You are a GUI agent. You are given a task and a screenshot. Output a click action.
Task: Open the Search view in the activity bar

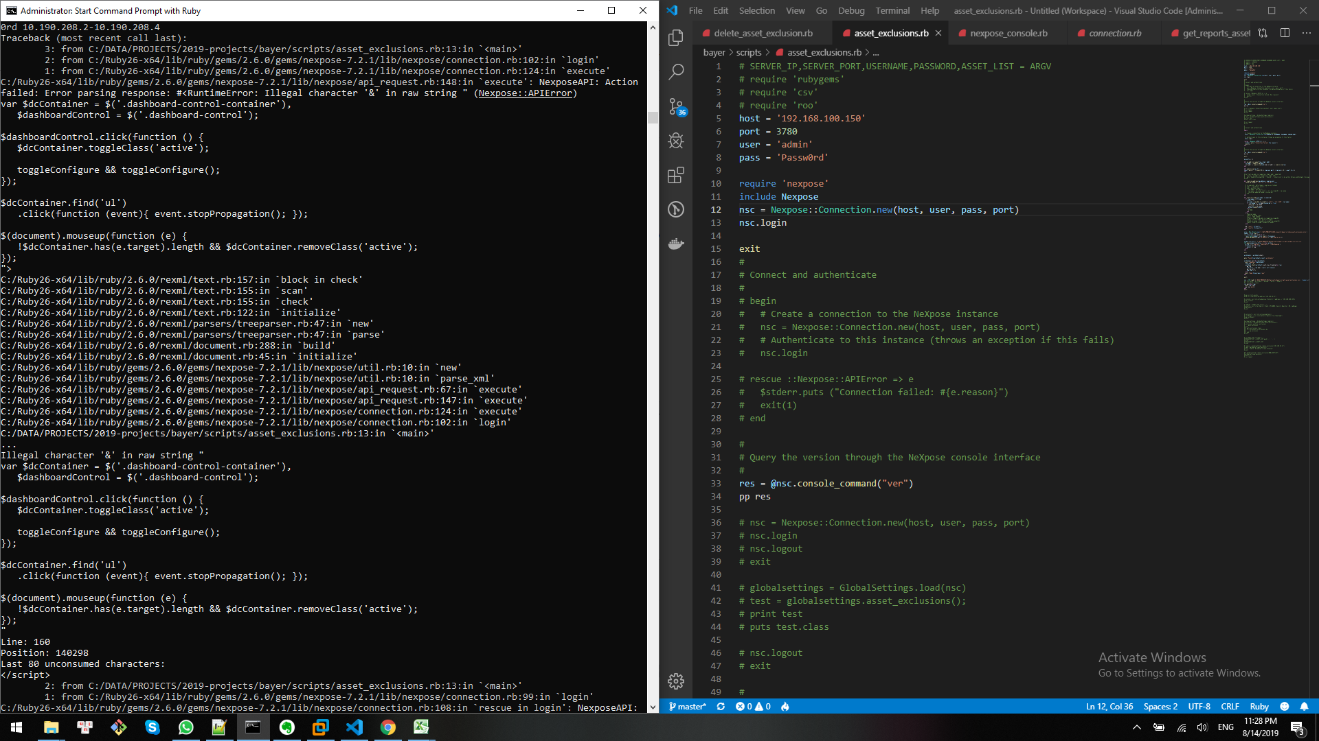[676, 71]
